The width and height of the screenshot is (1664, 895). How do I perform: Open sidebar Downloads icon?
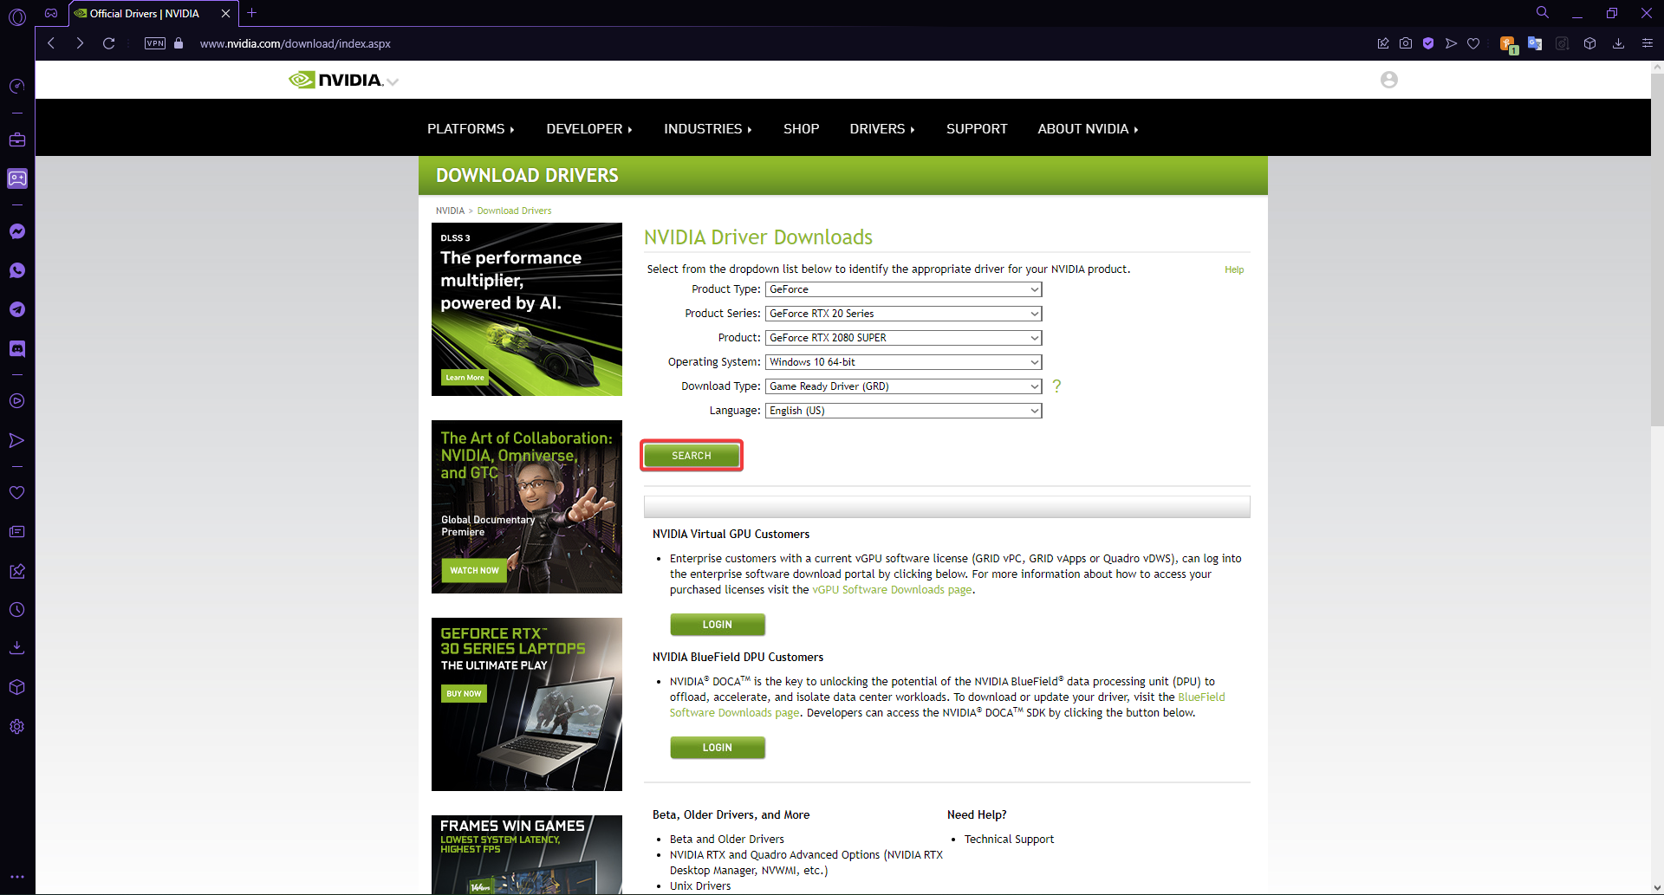(17, 648)
